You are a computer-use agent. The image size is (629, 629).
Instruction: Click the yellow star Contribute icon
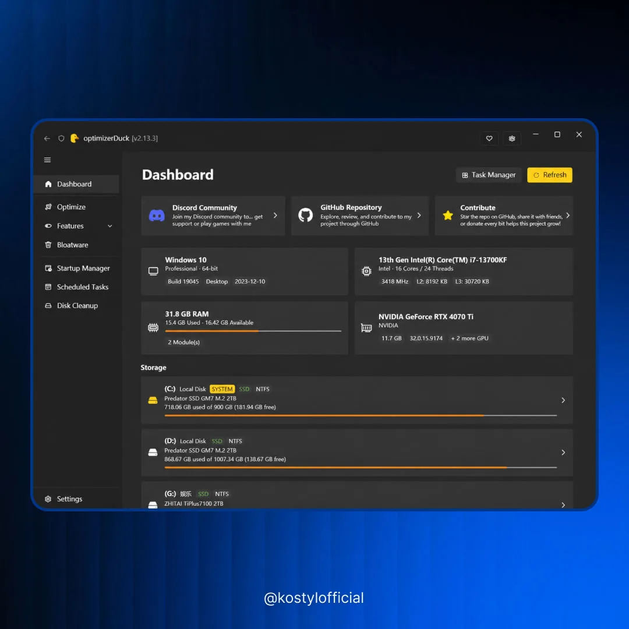[x=448, y=215]
